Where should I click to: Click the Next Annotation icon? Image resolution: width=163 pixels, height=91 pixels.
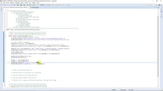pos(53,5)
